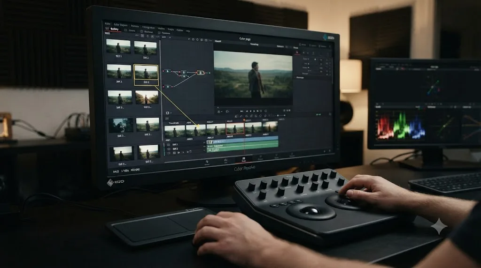Click the teal diamond logo above the viewer
This screenshot has height=268, width=481.
pos(325,37)
